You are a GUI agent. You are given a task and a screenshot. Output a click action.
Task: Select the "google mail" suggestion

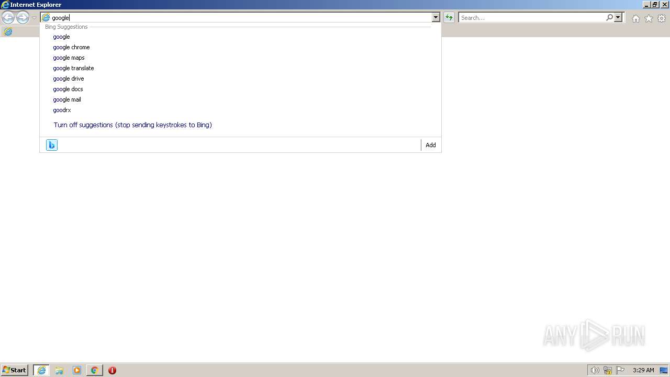point(240,99)
